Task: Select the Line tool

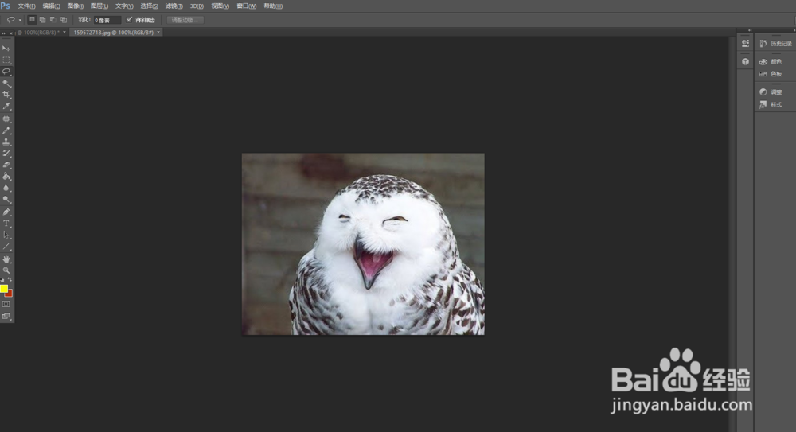Action: pos(6,247)
